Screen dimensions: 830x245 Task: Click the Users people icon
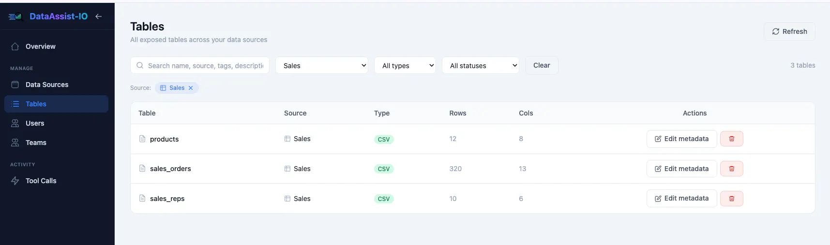point(15,123)
